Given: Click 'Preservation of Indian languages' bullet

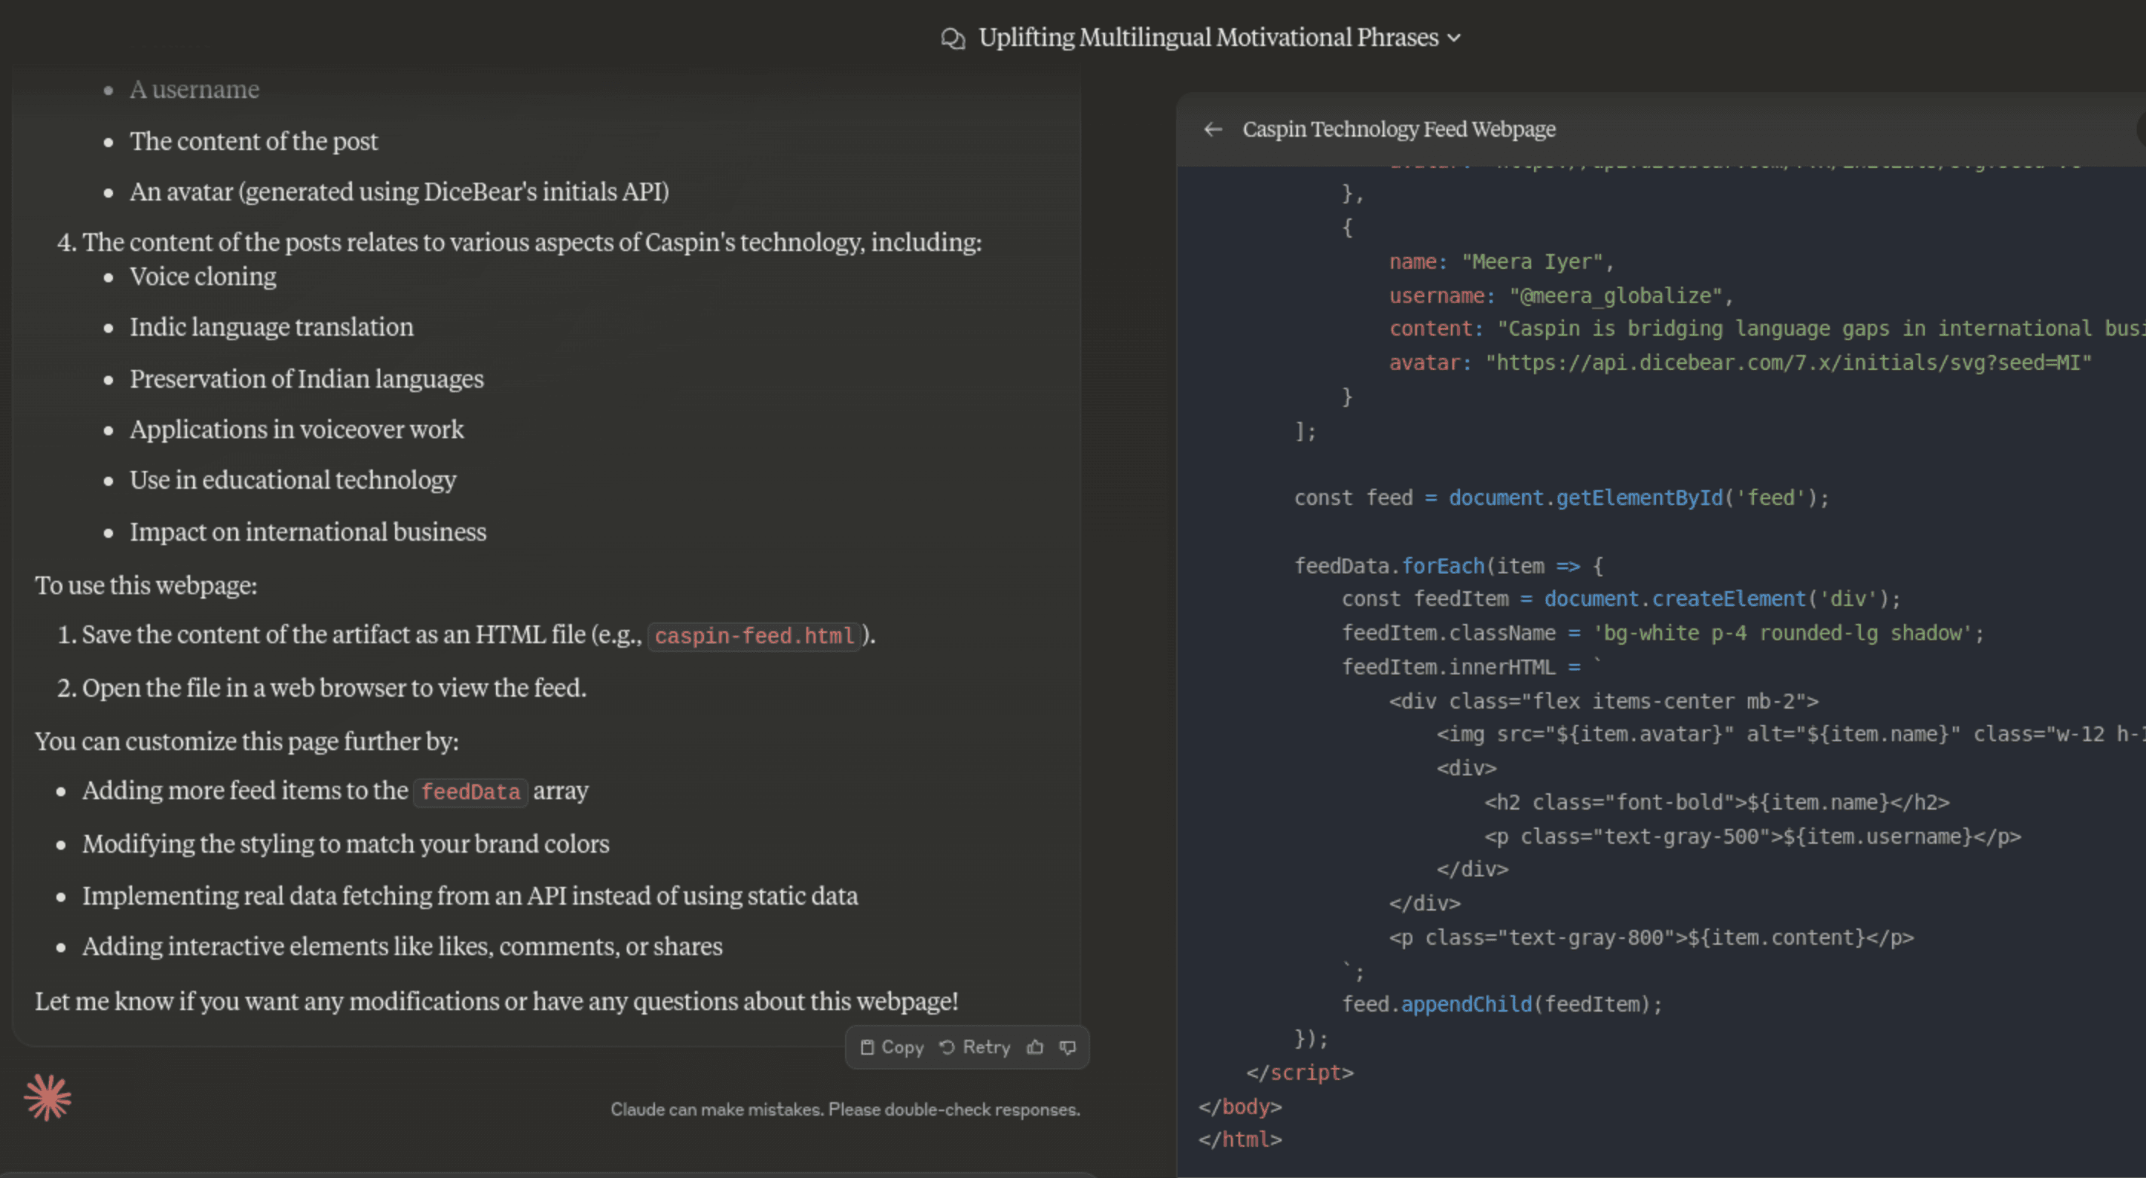Looking at the screenshot, I should pyautogui.click(x=306, y=379).
